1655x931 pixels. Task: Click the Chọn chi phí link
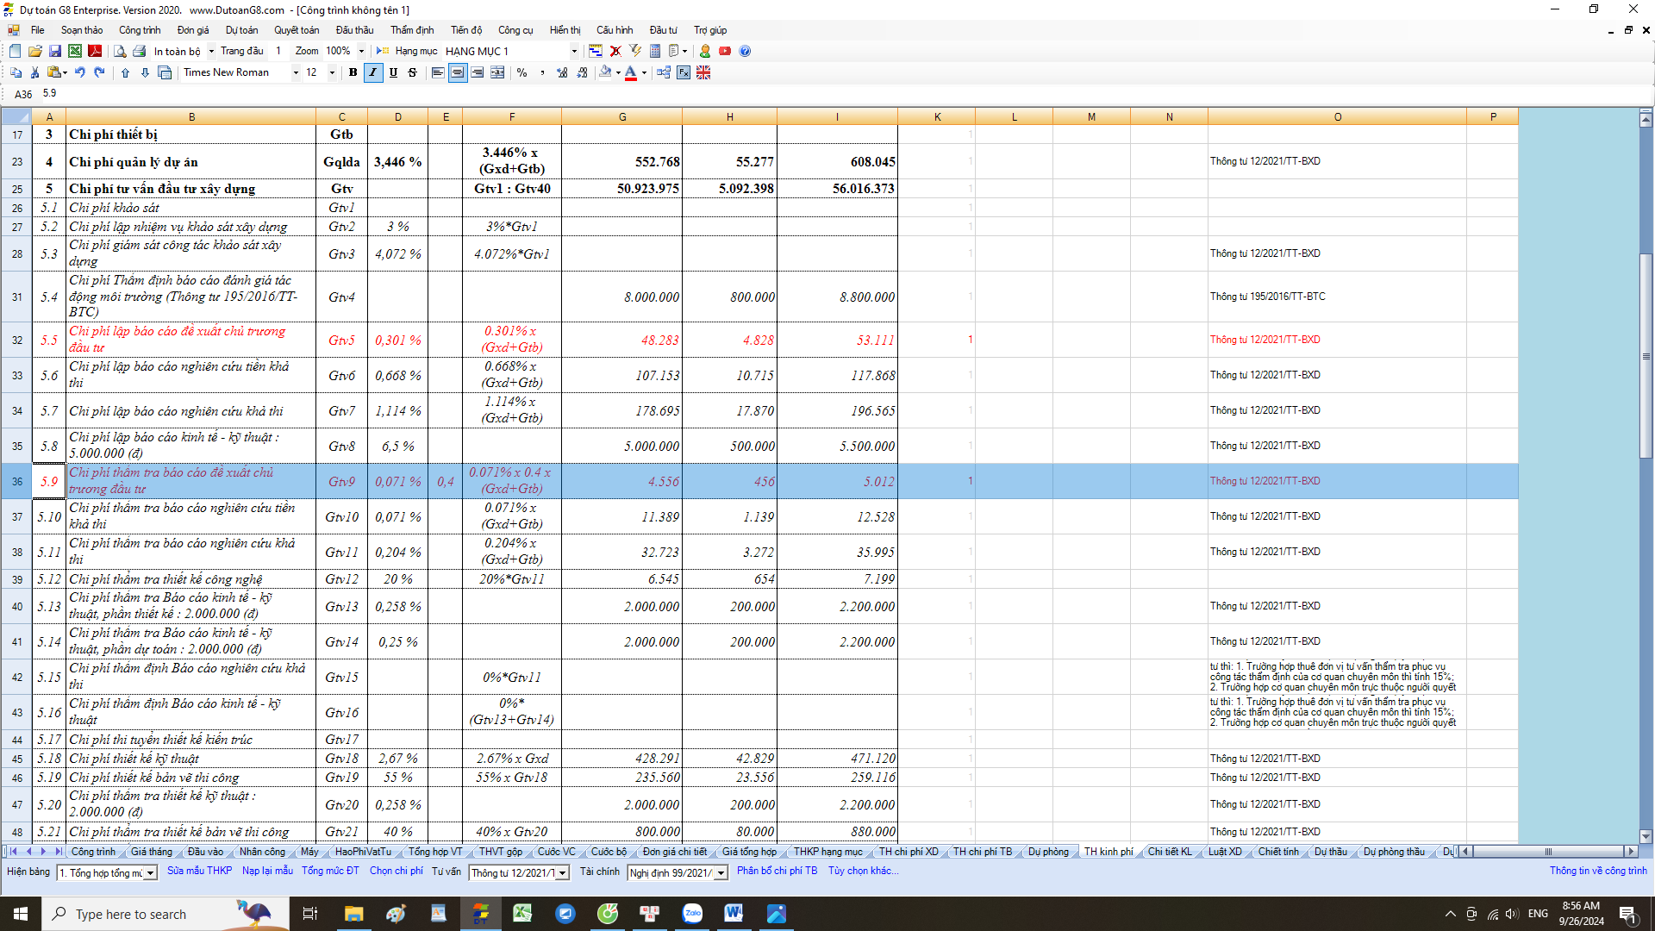pos(397,872)
